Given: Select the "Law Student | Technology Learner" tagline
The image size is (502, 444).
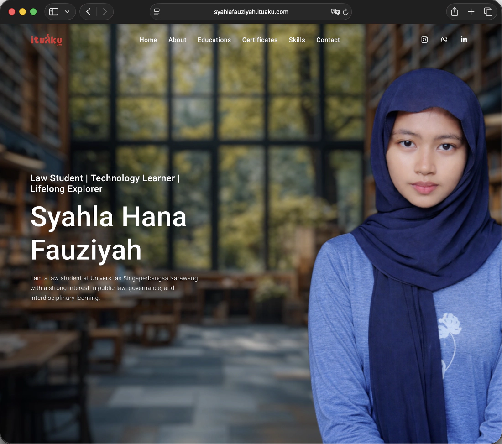Looking at the screenshot, I should 105,183.
